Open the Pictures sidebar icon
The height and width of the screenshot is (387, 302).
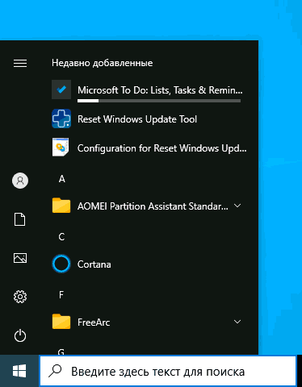[20, 258]
